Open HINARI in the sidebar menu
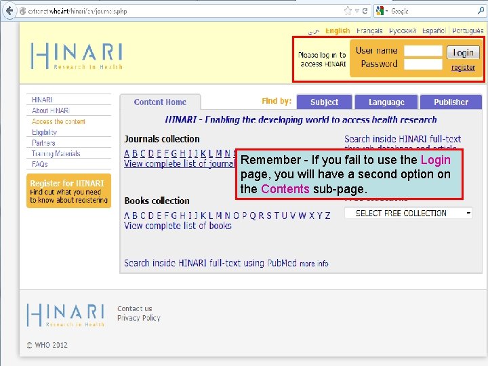Viewport: 488px width, 366px height. (42, 100)
